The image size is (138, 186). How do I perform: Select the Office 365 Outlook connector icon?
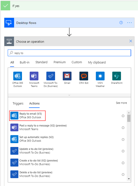(x=18, y=76)
